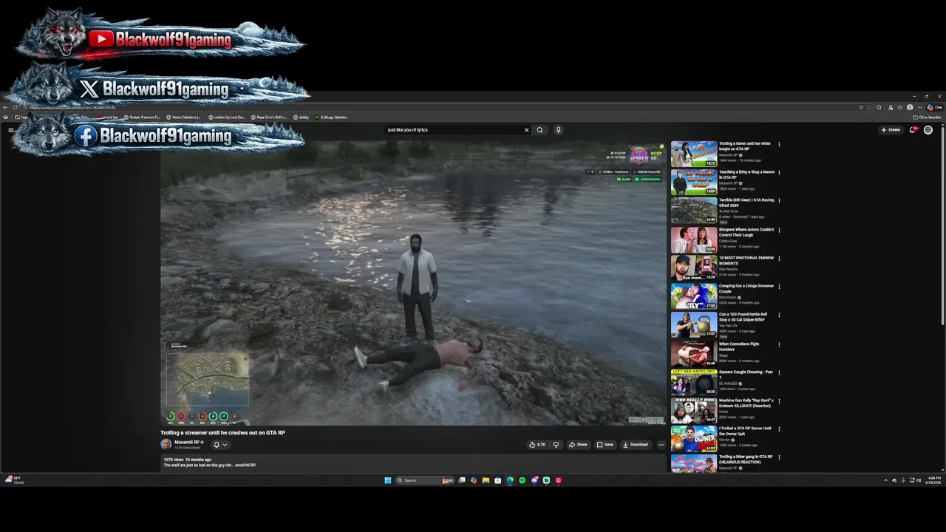Image resolution: width=946 pixels, height=532 pixels.
Task: Open the 'KickLogz Statistics' bookmark
Action: point(331,117)
